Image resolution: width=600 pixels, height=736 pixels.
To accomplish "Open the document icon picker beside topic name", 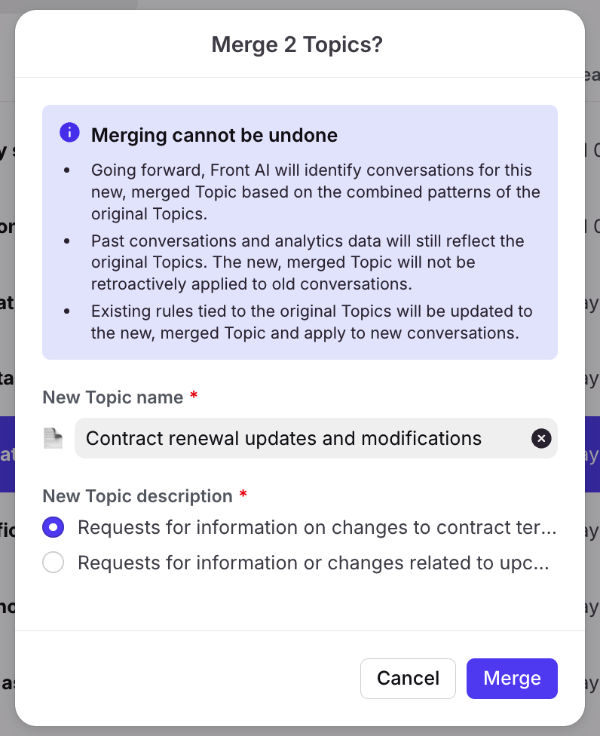I will coord(53,438).
